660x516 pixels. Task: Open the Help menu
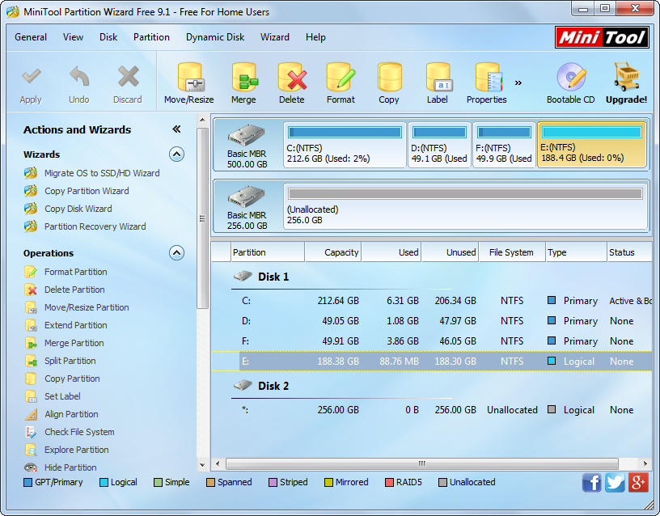pos(315,37)
